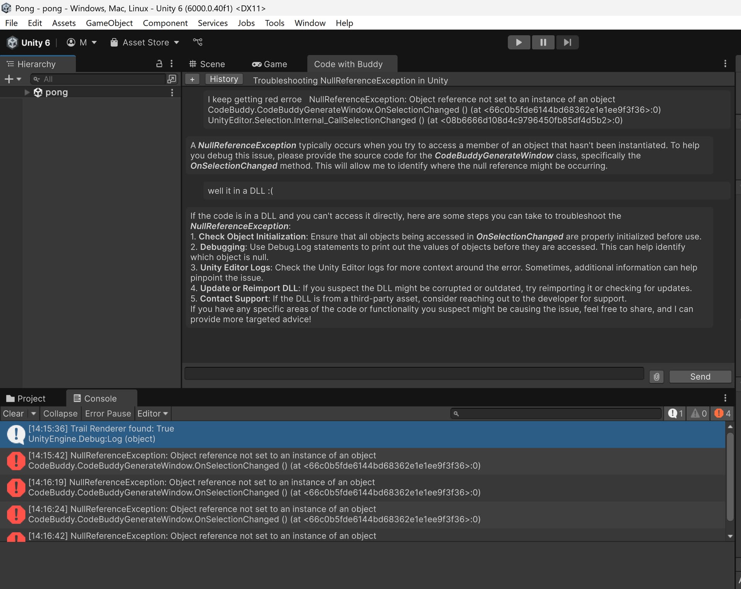Click the chat message input field

tap(413, 373)
